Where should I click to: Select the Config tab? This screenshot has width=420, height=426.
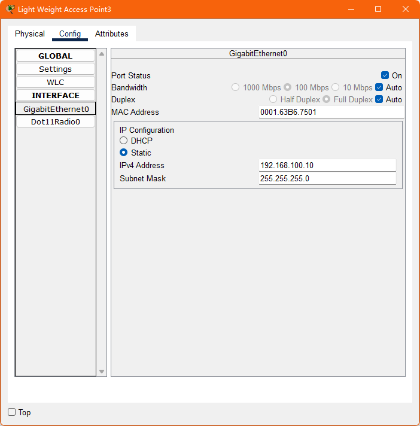point(70,34)
